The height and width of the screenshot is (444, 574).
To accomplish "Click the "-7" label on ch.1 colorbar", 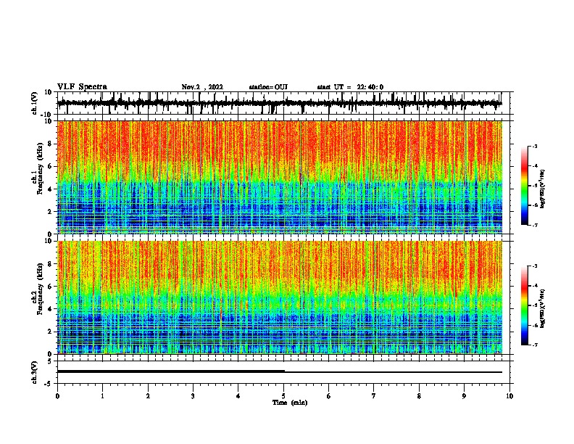I will (534, 225).
